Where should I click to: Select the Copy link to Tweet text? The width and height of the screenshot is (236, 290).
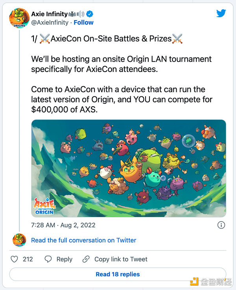[x=121, y=259]
